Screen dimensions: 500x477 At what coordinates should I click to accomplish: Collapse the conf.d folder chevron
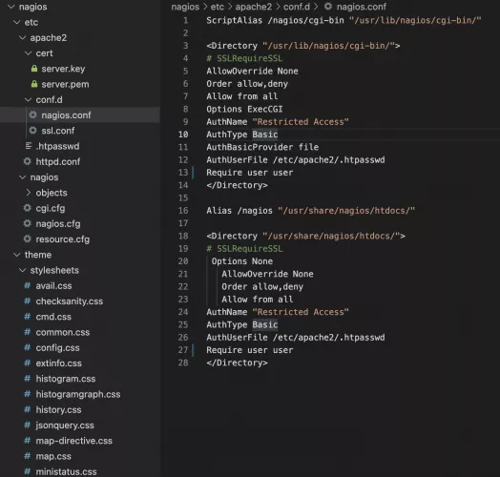pos(28,100)
